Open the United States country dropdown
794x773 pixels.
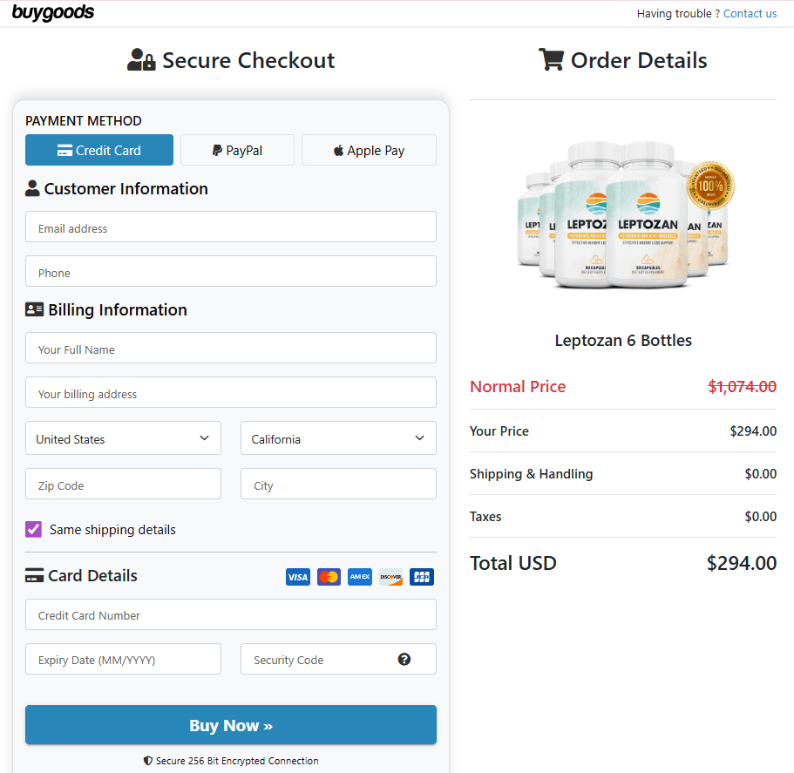pos(123,438)
